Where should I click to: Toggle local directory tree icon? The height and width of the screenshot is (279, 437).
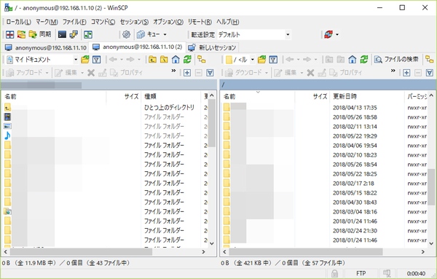click(202, 59)
